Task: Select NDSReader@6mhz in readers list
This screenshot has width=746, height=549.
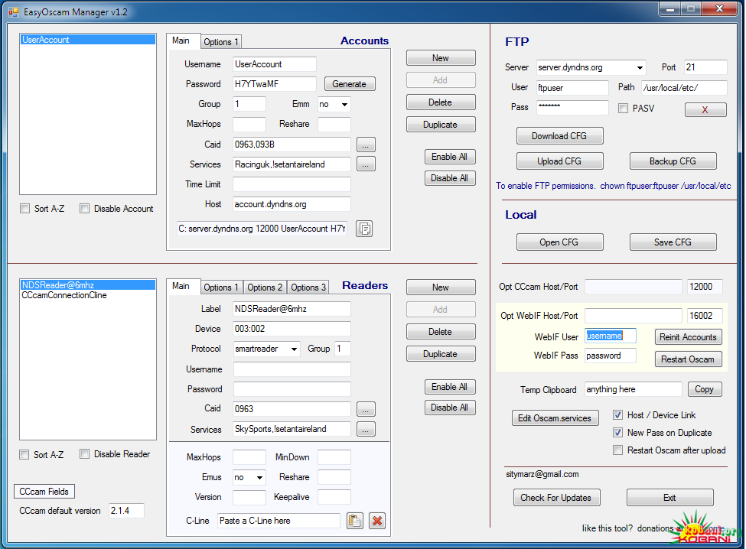Action: tap(87, 285)
